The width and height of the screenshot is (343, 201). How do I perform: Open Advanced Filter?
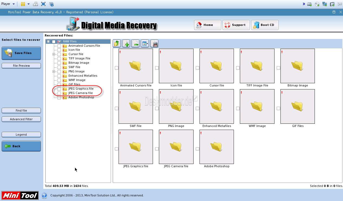(x=21, y=119)
